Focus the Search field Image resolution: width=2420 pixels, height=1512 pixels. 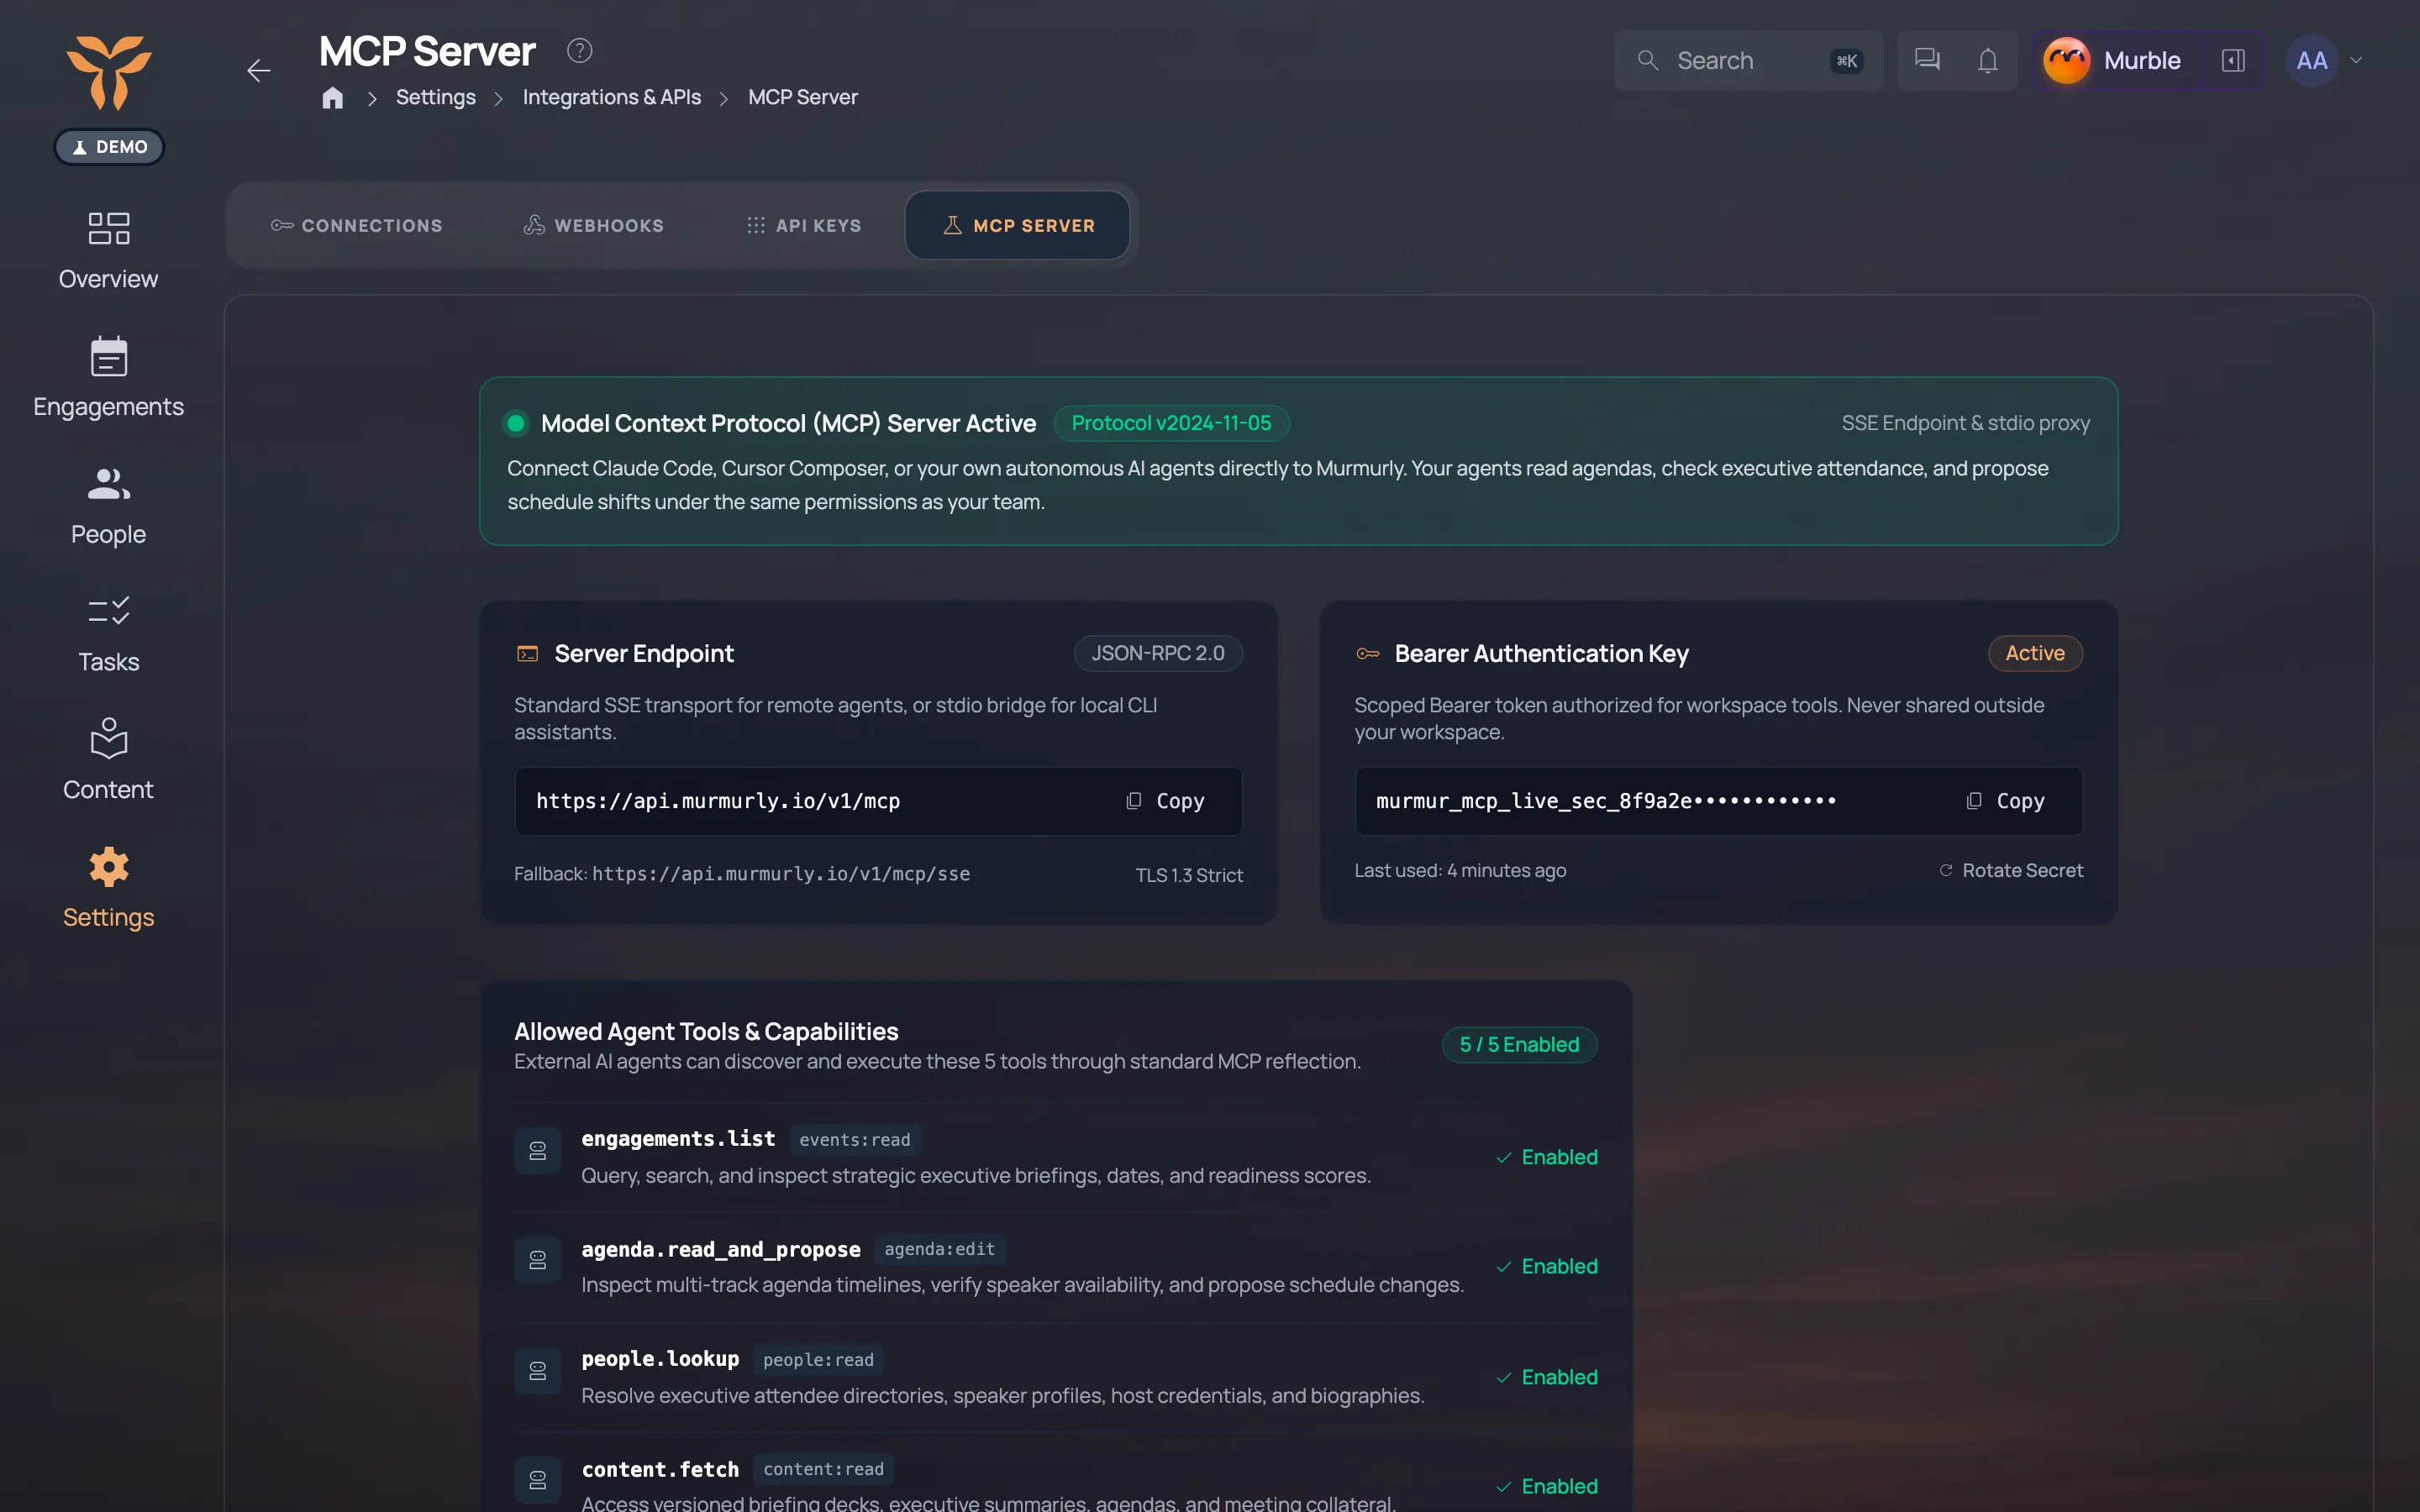(1748, 60)
